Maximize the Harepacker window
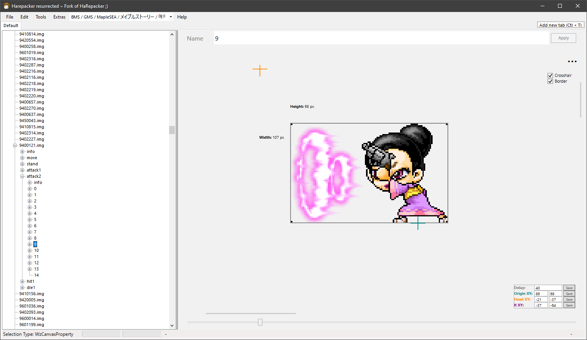The image size is (587, 340). coord(560,6)
